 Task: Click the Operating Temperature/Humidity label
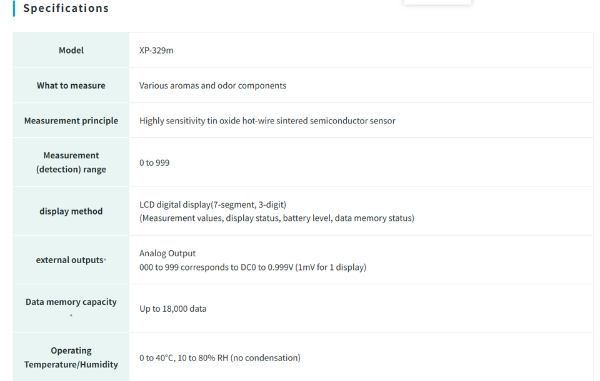[71, 357]
